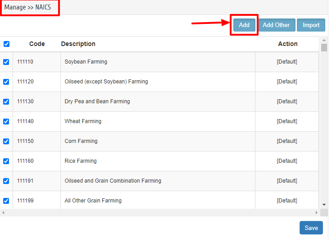This screenshot has height=239, width=332.
Task: Click vertical scrollbar up arrow
Action: pyautogui.click(x=324, y=40)
